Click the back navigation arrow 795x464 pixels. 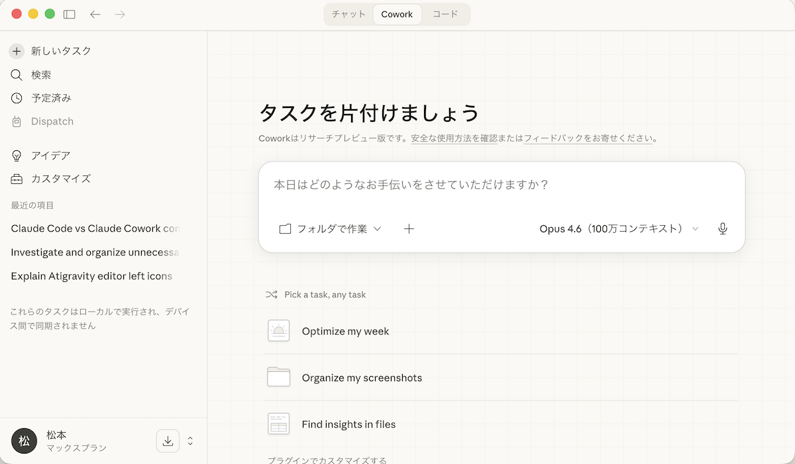click(95, 14)
